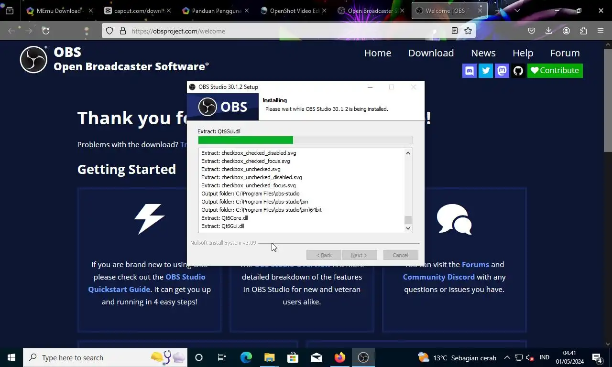Click Cancel in OBS Setup
The image size is (612, 367).
[401, 255]
